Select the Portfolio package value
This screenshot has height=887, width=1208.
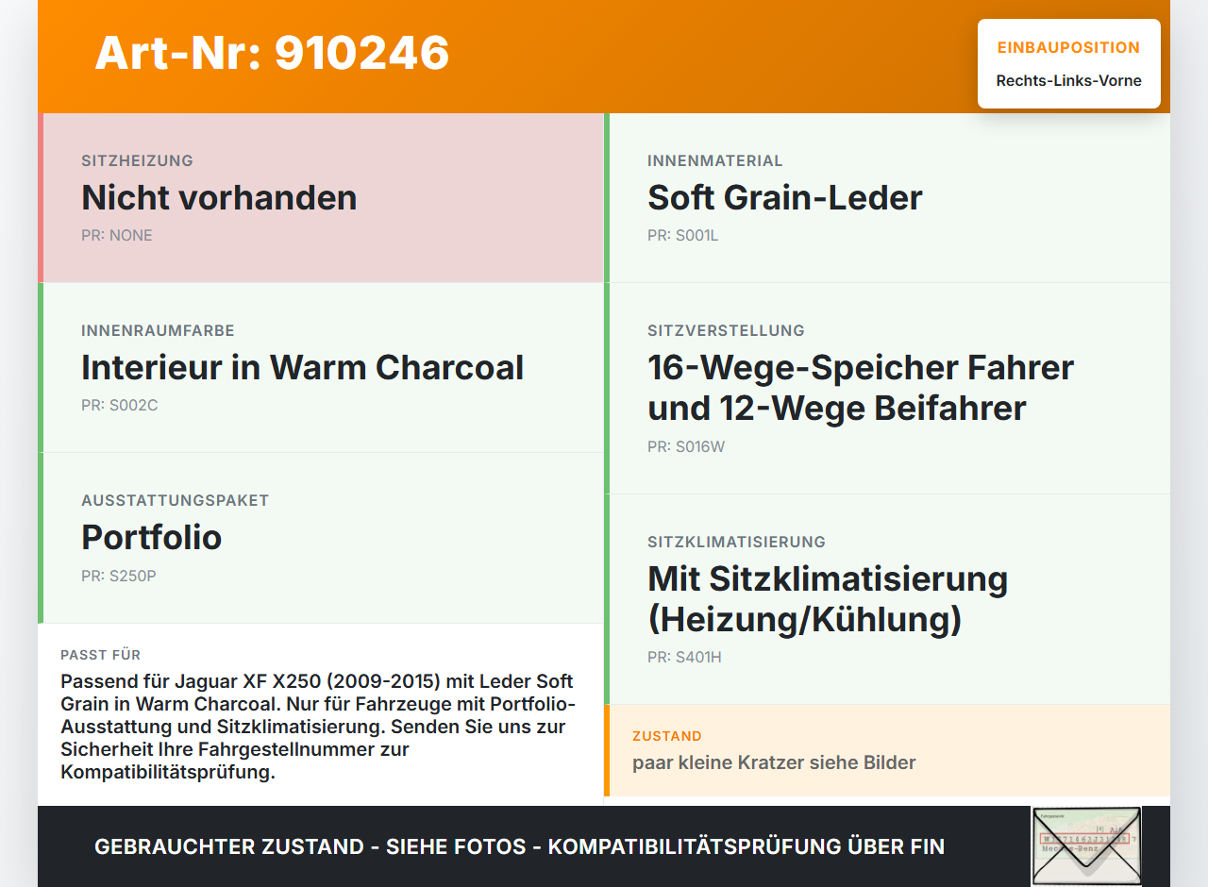click(152, 537)
